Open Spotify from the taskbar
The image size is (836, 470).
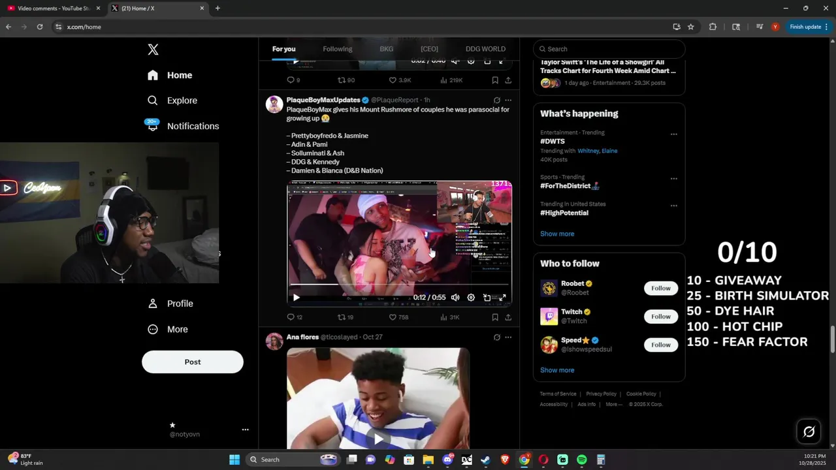[x=581, y=460]
